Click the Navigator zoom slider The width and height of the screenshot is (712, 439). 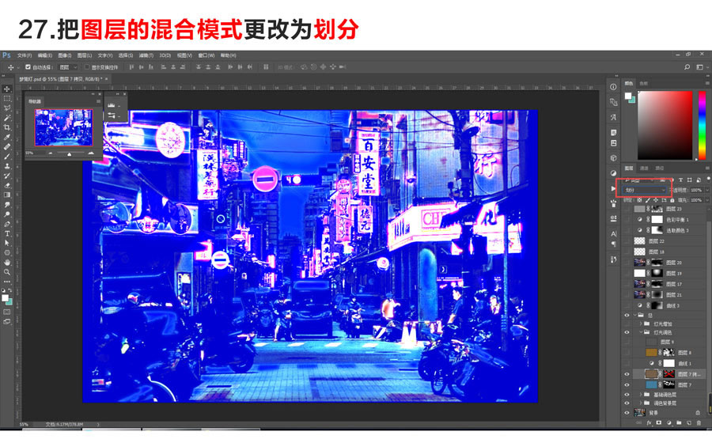[x=70, y=153]
